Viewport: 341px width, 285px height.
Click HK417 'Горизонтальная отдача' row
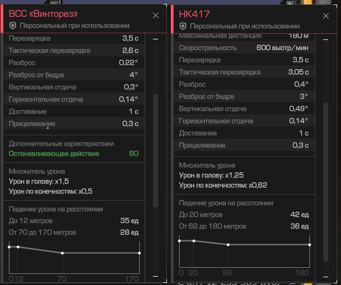(244, 121)
